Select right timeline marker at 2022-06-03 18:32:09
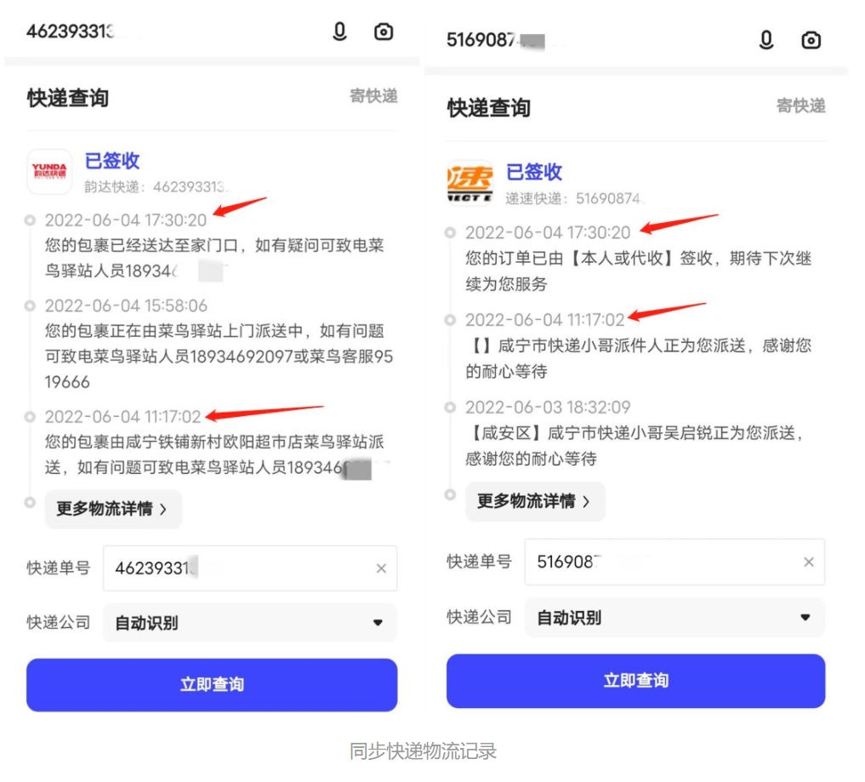 (450, 408)
